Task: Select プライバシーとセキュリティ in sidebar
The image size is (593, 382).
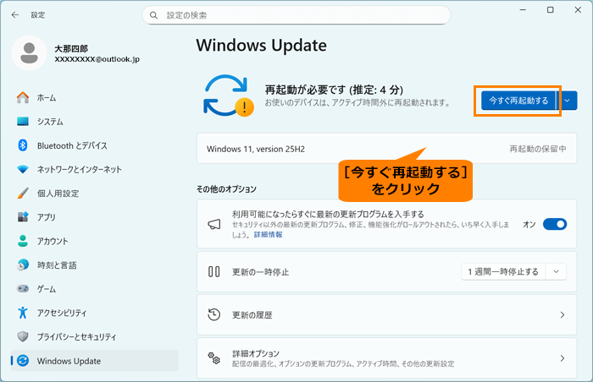Action: coord(76,336)
